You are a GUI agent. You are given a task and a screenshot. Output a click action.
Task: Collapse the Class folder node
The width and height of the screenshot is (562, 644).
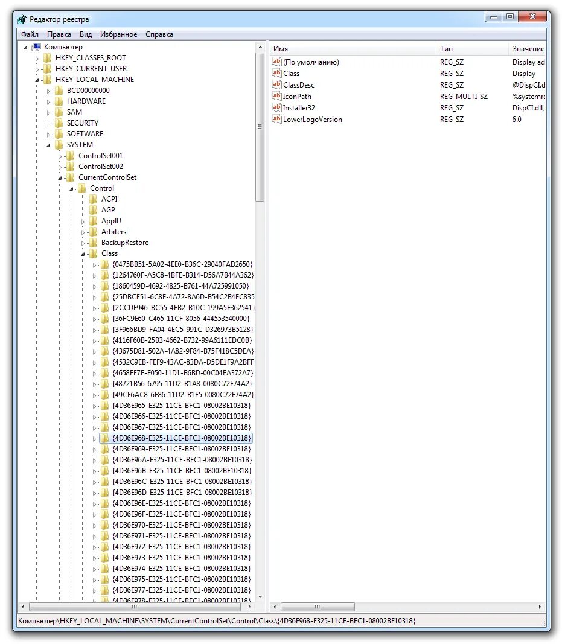coord(81,253)
